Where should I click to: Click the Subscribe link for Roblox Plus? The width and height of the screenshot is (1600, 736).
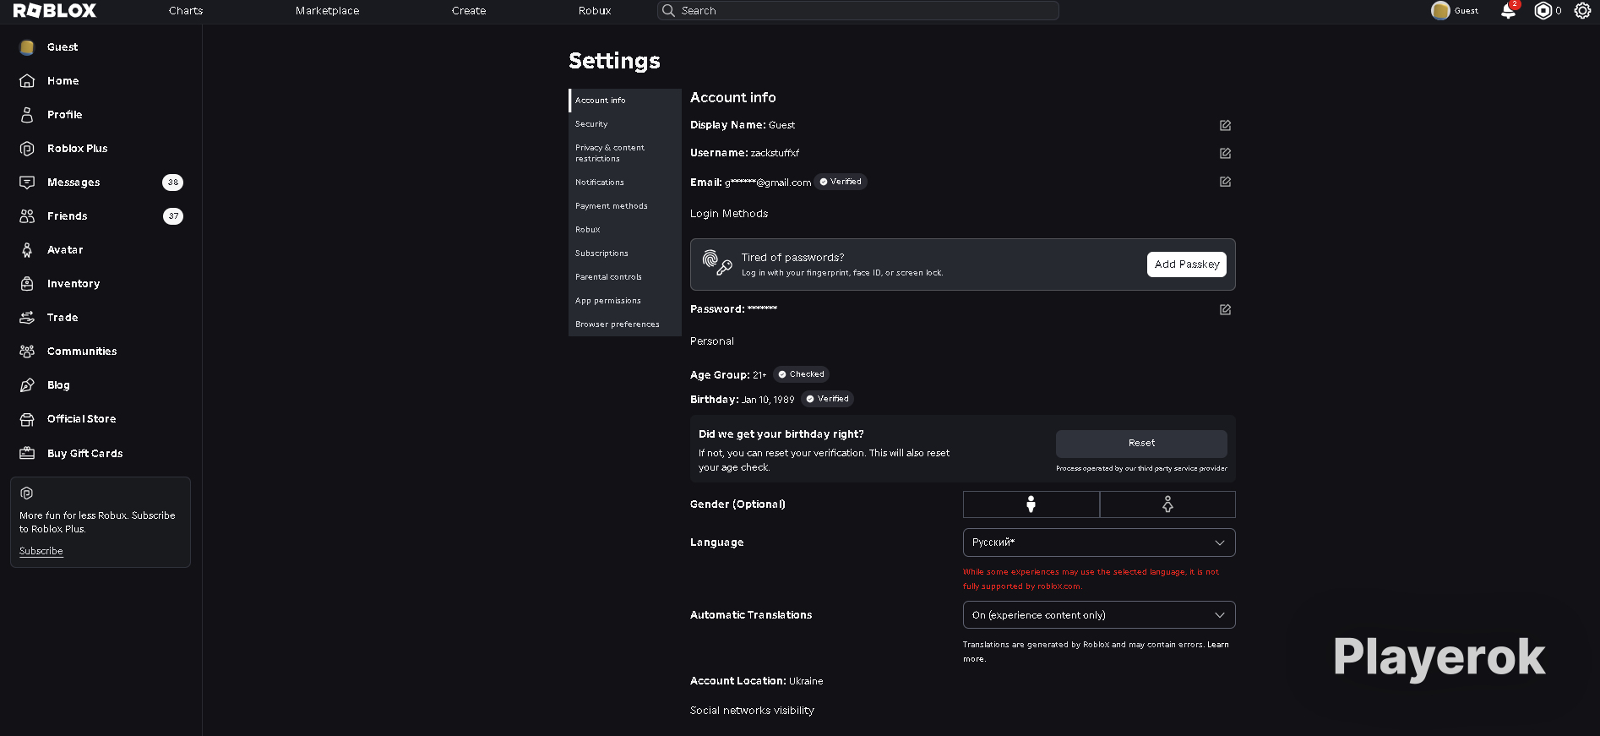41,551
